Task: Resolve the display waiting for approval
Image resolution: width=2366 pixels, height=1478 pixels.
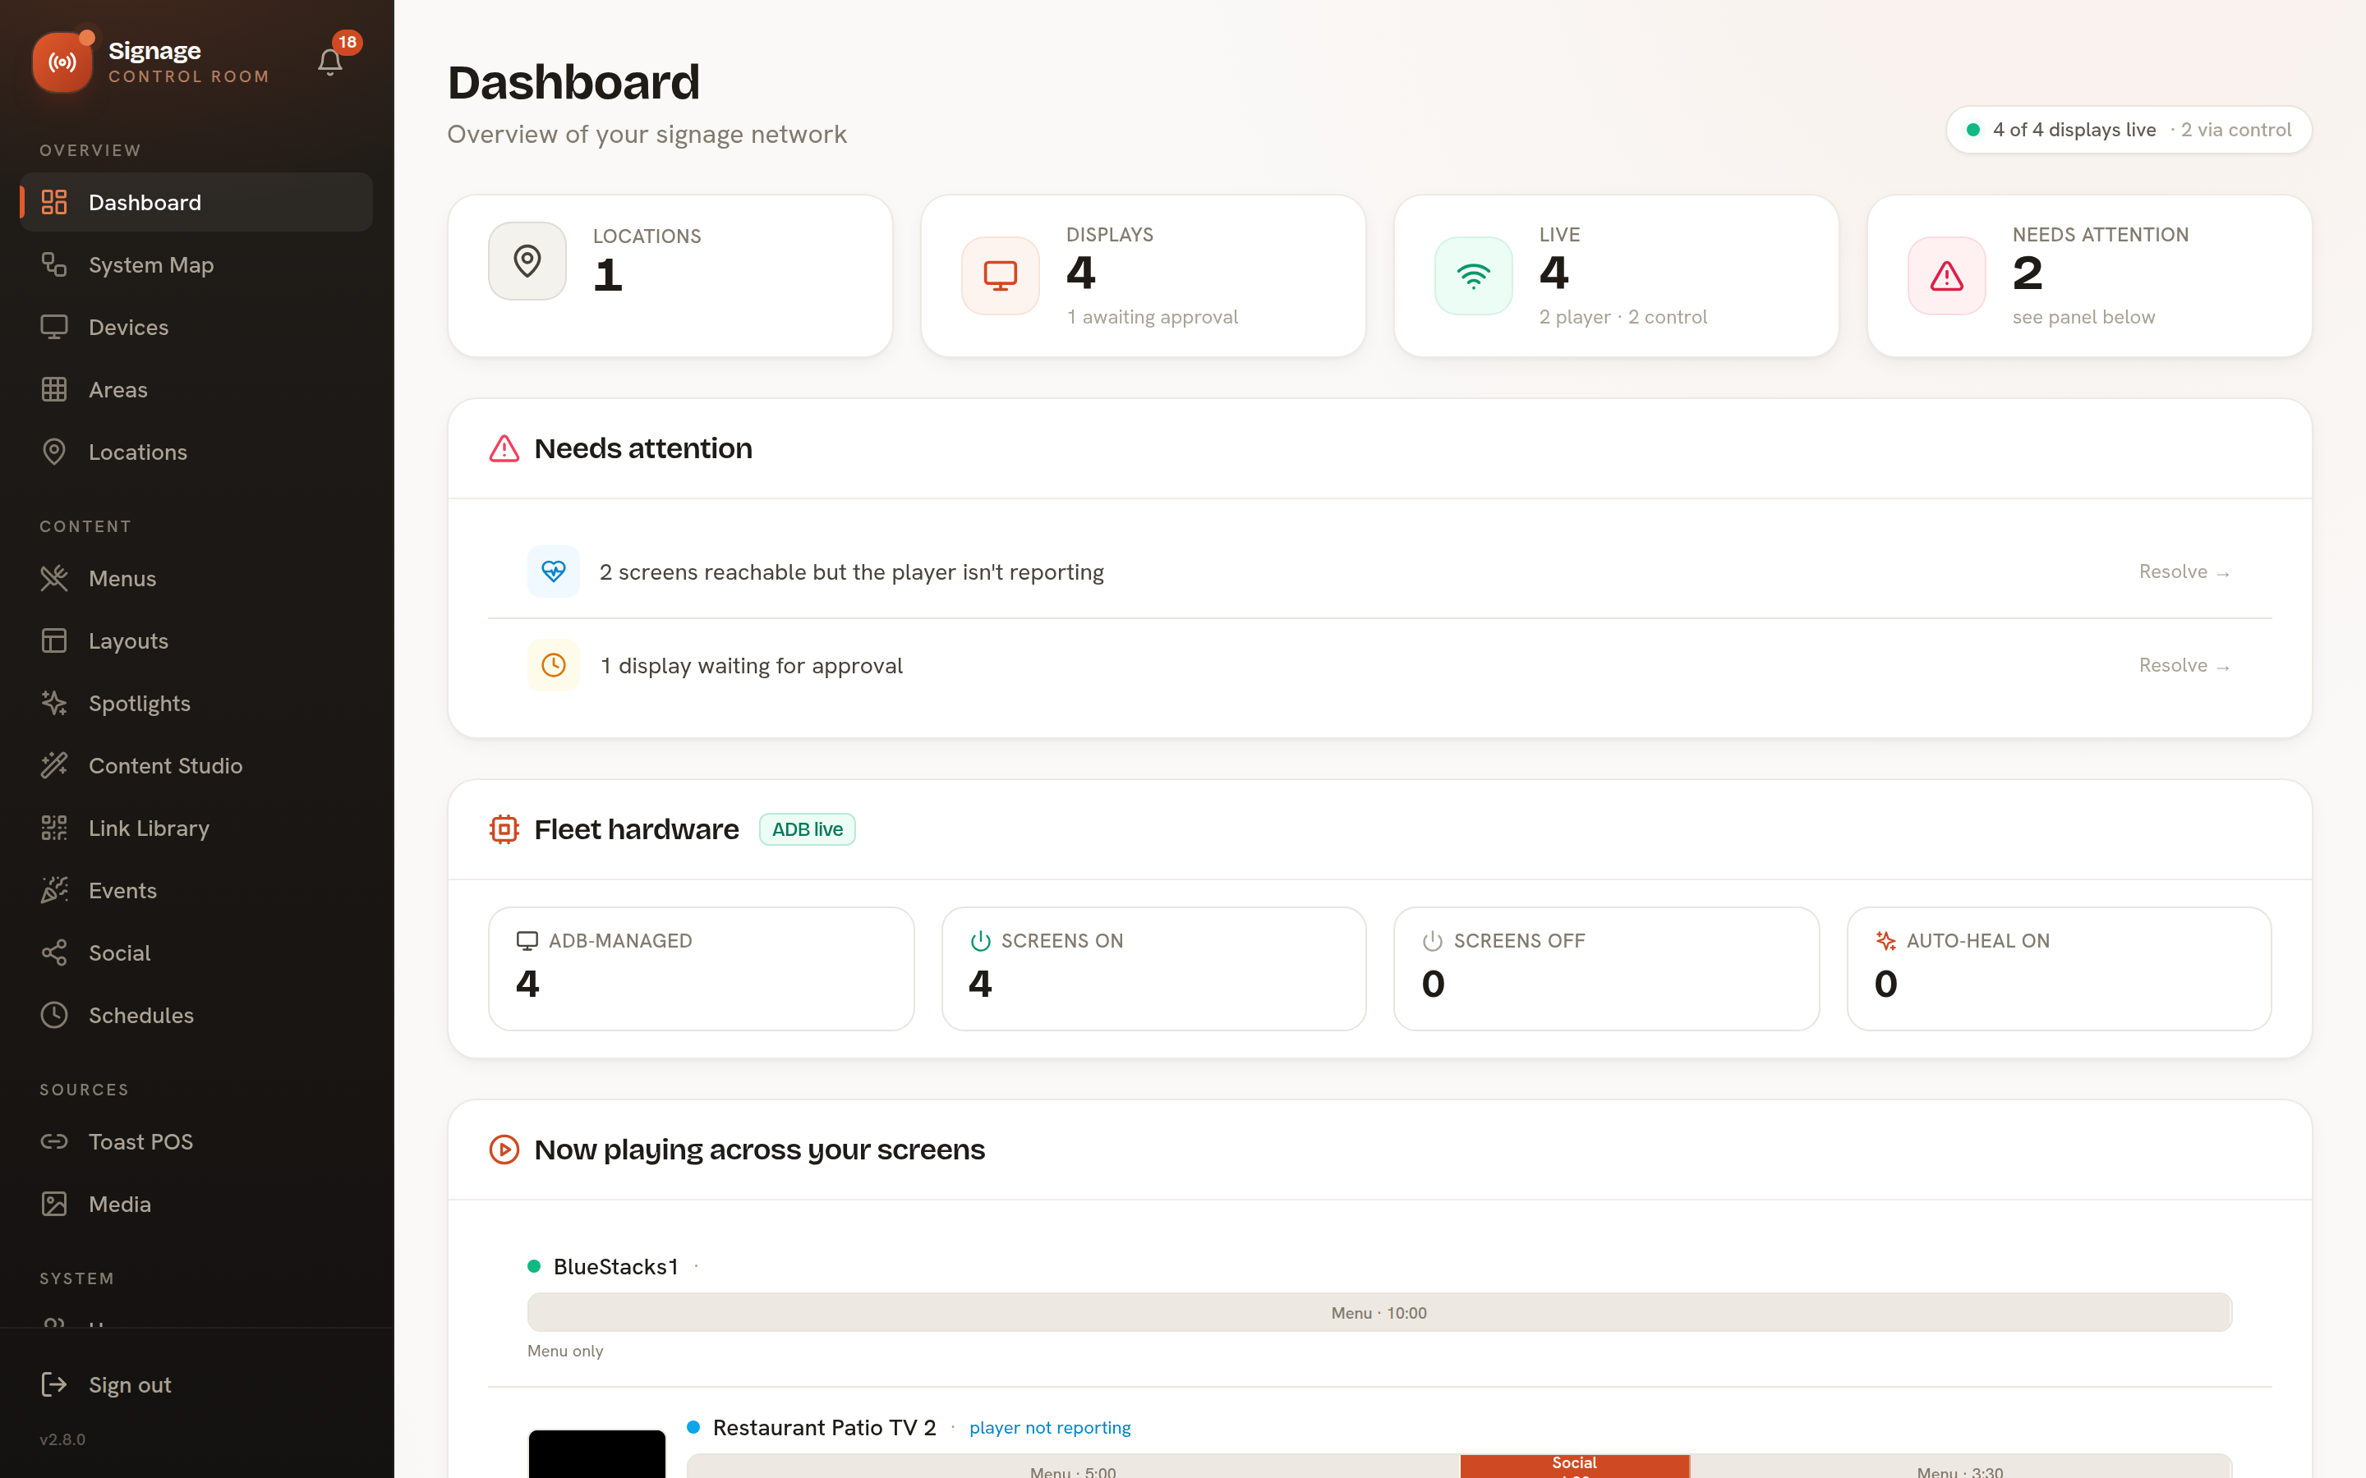Action: [x=2184, y=666]
